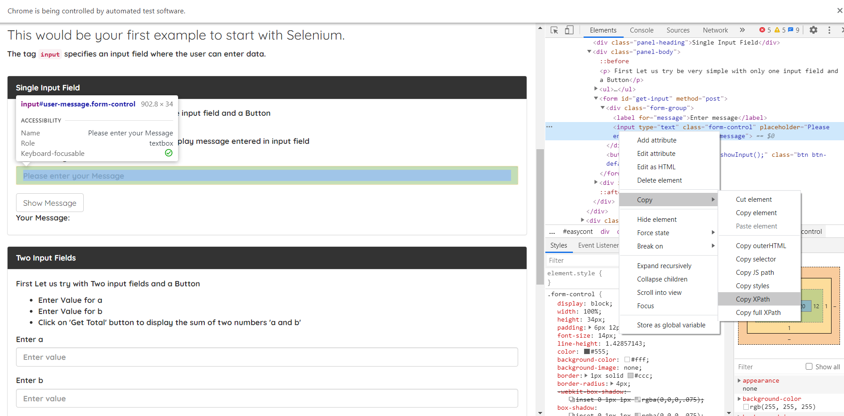Viewport: 844px width, 416px height.
Task: Select Store as global variable
Action: pos(669,325)
